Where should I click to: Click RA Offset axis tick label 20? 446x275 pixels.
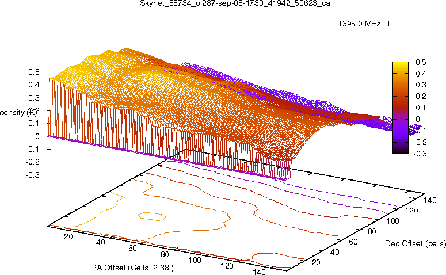pos(68,236)
